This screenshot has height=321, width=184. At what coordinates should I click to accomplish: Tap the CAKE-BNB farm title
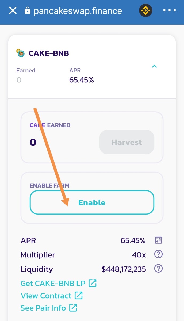[x=49, y=53]
